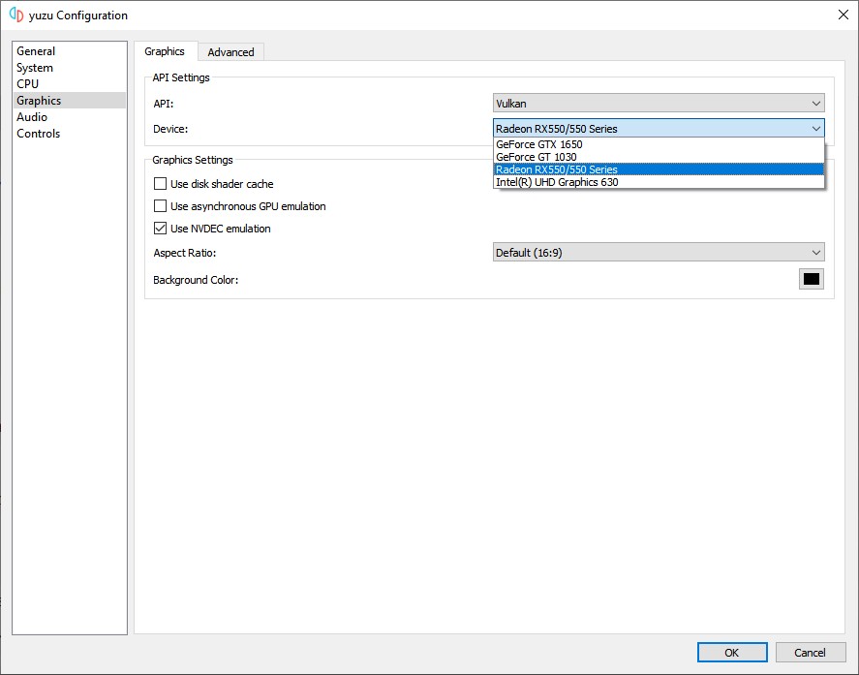
Task: Click the yuzu logo in the title bar
Action: (14, 15)
